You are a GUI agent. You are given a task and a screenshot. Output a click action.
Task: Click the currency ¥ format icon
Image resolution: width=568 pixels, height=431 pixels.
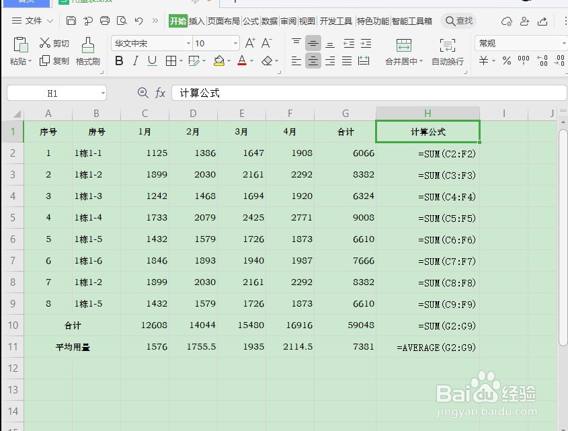point(483,61)
